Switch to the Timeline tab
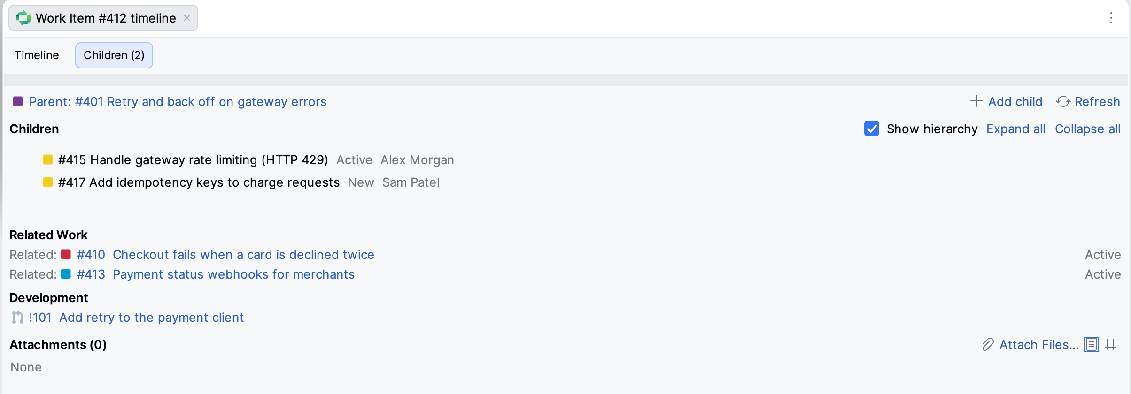Viewport: 1131px width, 394px height. coord(37,55)
